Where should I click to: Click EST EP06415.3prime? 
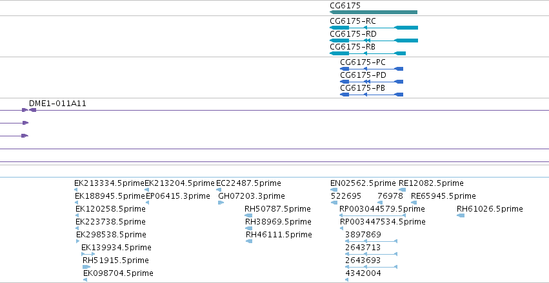pyautogui.click(x=178, y=196)
